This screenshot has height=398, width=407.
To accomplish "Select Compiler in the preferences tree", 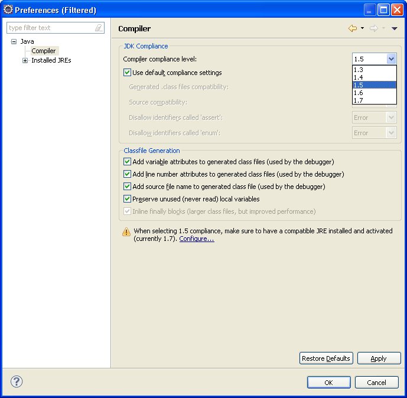I will 44,51.
